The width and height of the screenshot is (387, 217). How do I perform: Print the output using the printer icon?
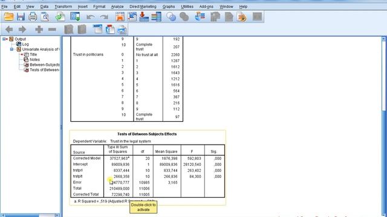pyautogui.click(x=33, y=17)
